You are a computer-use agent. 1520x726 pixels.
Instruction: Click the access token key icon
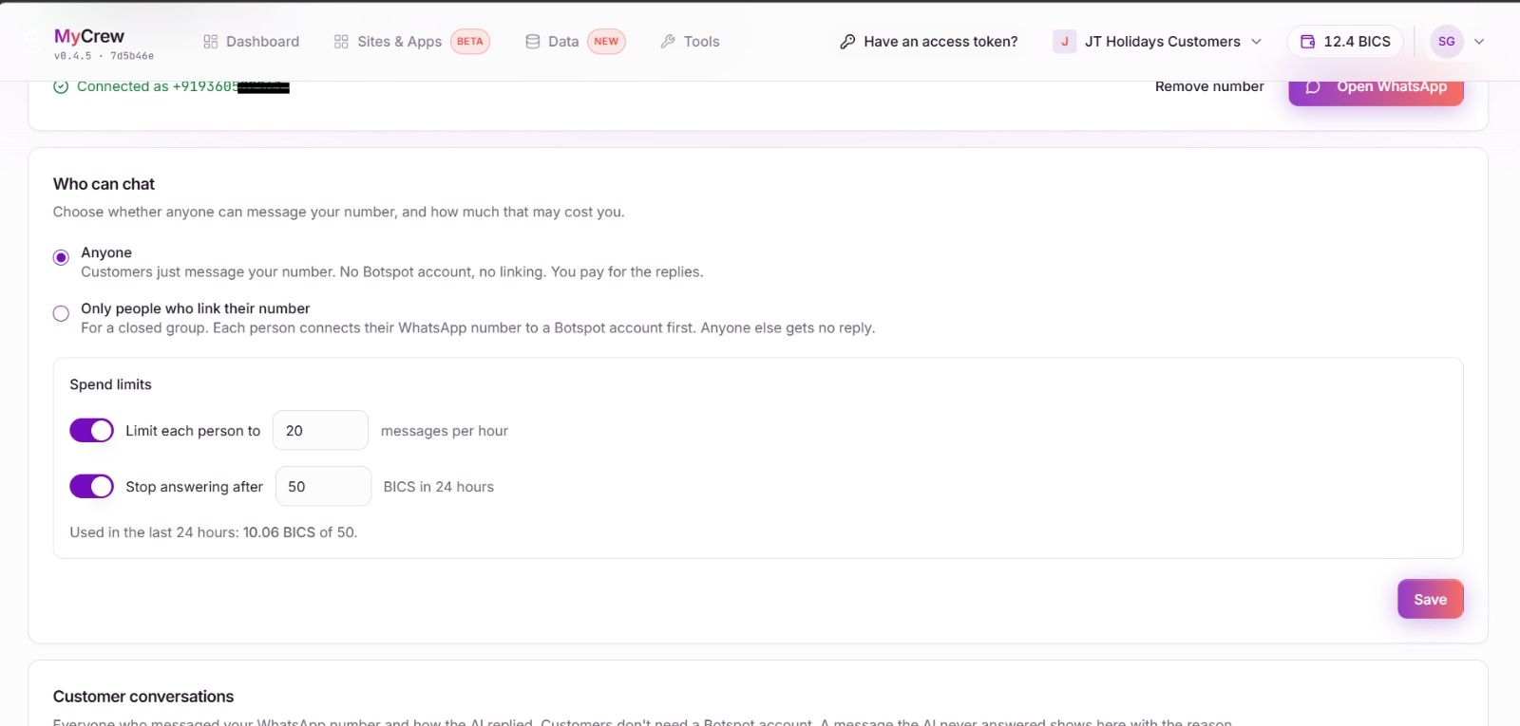click(847, 42)
